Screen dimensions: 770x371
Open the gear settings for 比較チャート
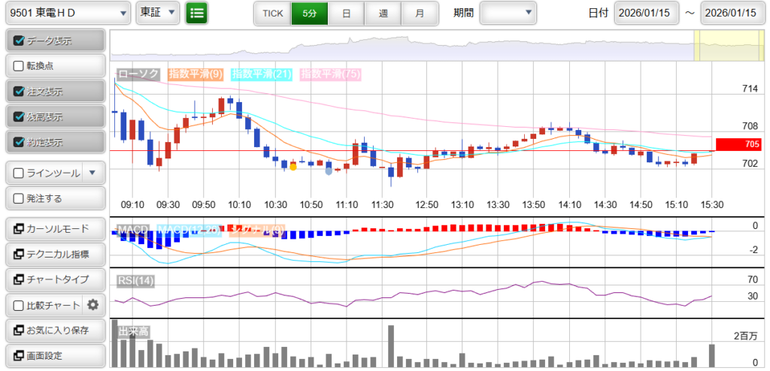click(93, 305)
